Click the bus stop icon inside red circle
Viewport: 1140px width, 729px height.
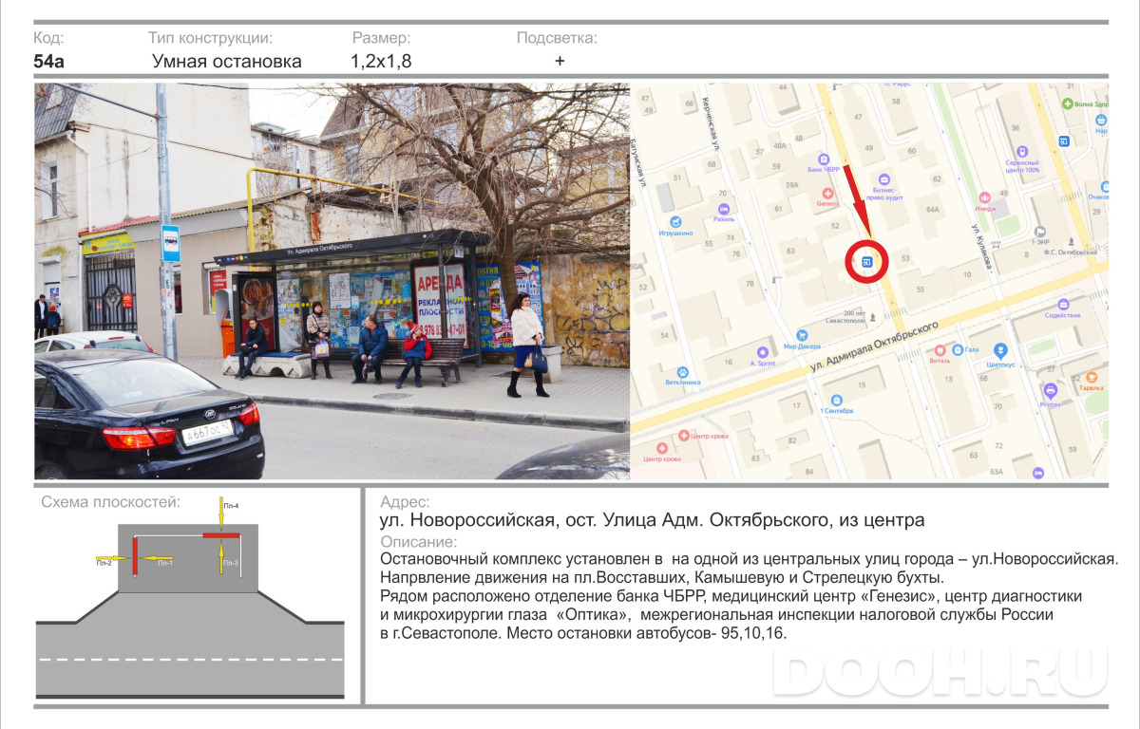[x=866, y=262]
